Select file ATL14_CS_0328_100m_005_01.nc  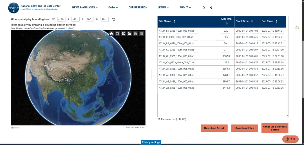coord(176,50)
